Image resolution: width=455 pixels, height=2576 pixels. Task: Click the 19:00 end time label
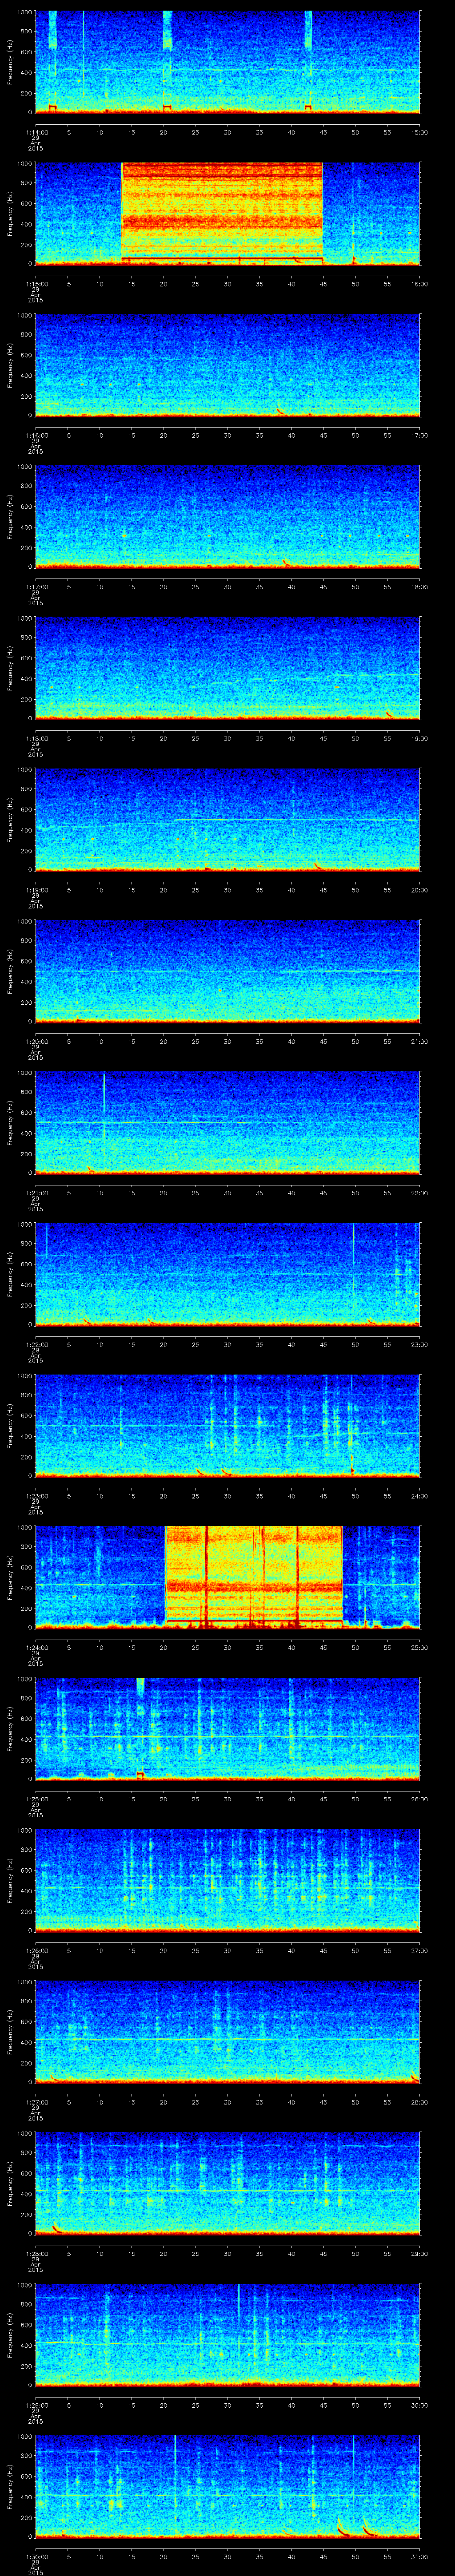coord(419,738)
